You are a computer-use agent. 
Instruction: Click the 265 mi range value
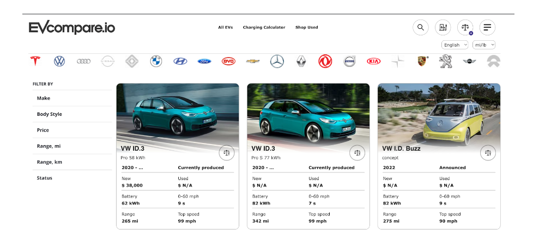130,221
